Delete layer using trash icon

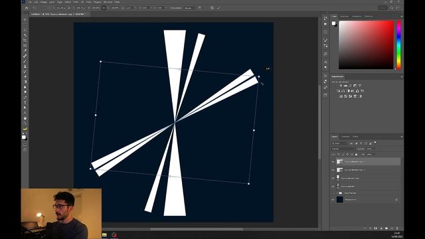tap(397, 228)
